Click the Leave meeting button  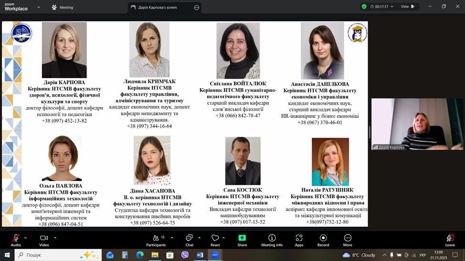[x=450, y=239]
